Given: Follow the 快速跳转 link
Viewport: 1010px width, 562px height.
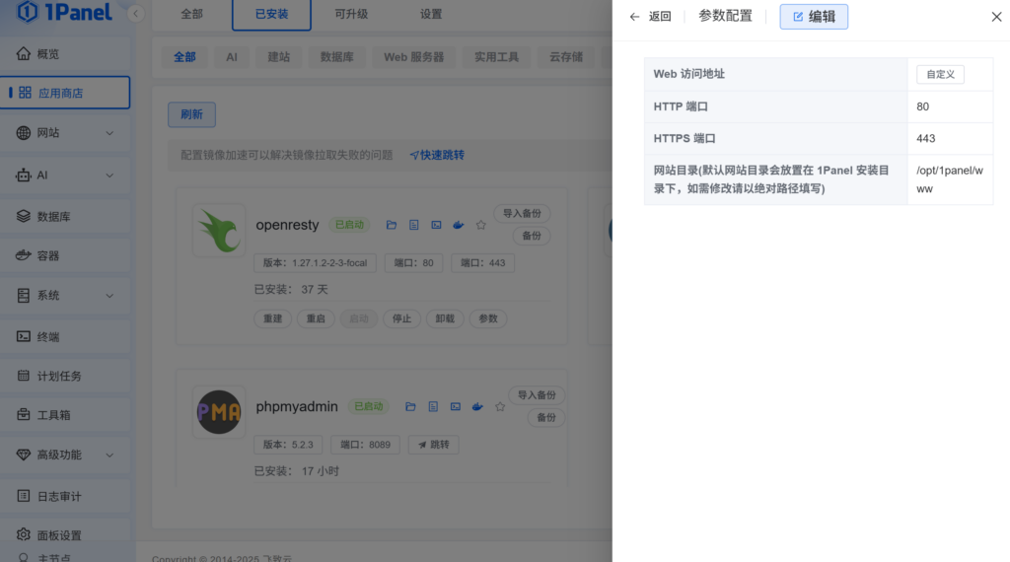Looking at the screenshot, I should click(x=437, y=155).
